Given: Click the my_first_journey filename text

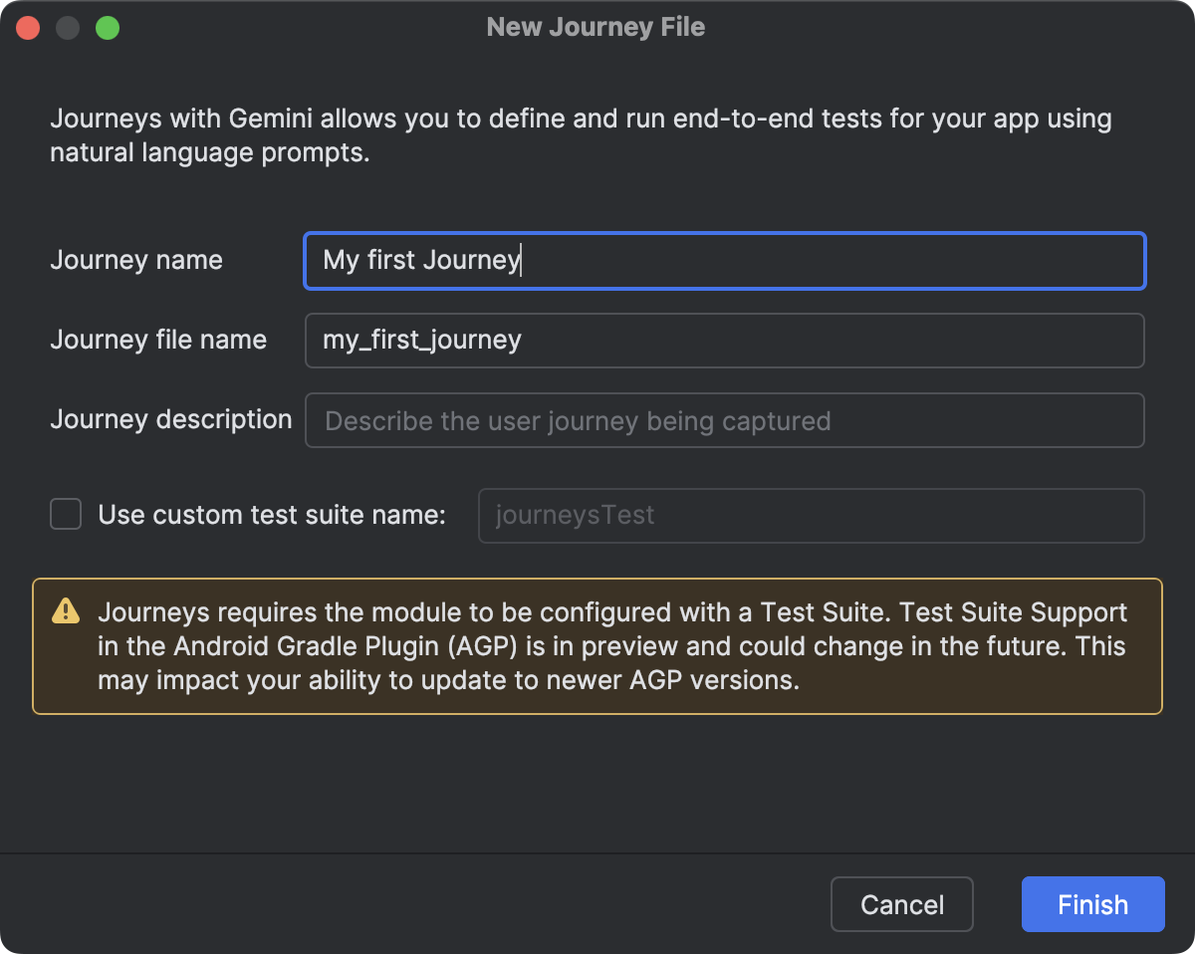Looking at the screenshot, I should [422, 341].
